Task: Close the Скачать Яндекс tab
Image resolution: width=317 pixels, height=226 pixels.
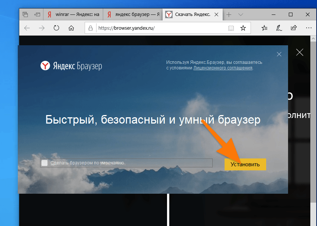Action: tap(216, 14)
